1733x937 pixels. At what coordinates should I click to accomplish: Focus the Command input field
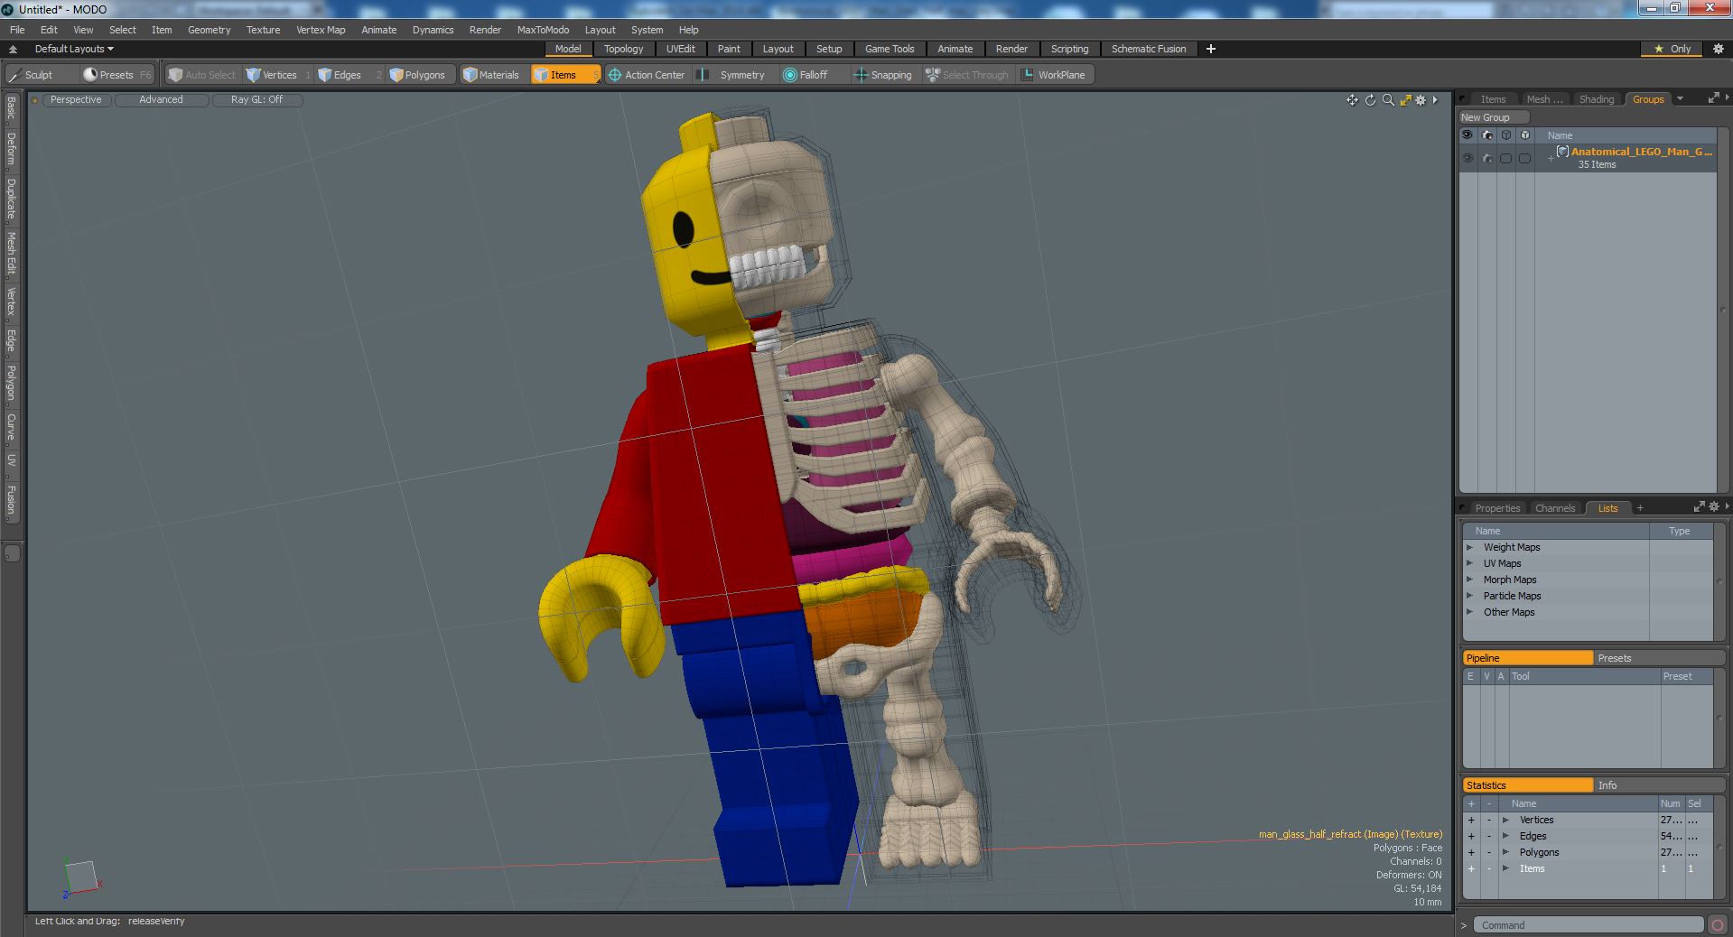1589,925
